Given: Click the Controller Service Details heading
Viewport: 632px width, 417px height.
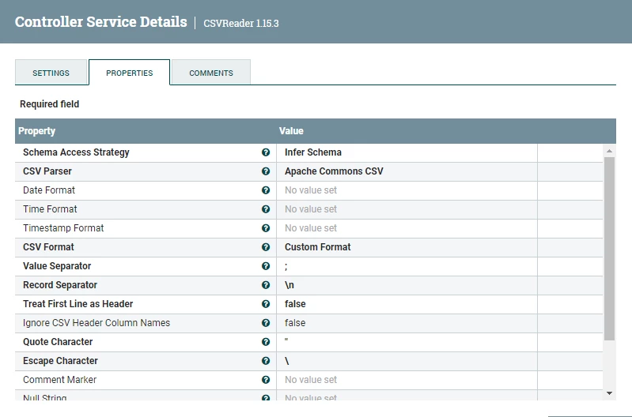Looking at the screenshot, I should tap(100, 22).
